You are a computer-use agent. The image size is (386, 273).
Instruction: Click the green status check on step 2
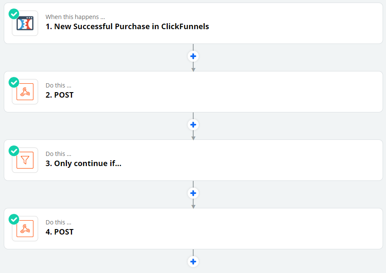[14, 82]
